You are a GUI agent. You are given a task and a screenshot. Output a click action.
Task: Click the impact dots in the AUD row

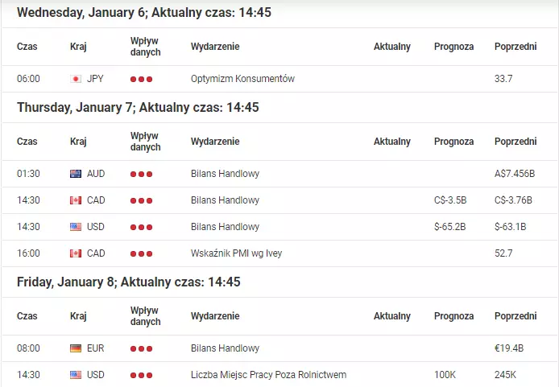coord(141,174)
